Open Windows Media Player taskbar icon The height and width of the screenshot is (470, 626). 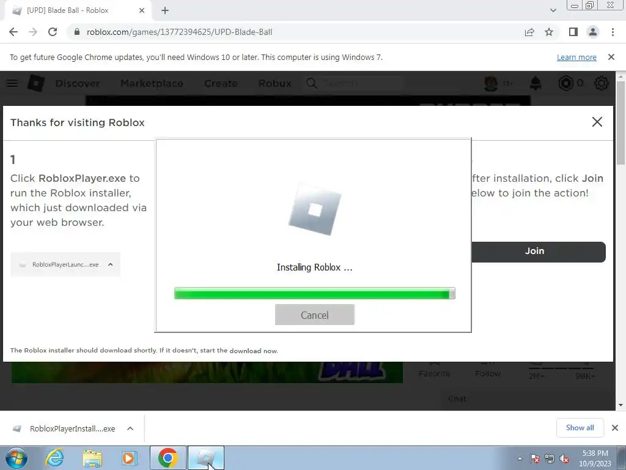pyautogui.click(x=129, y=458)
